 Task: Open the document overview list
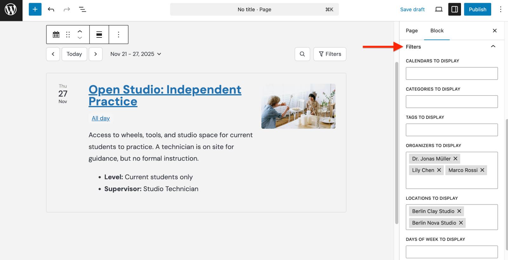(83, 10)
